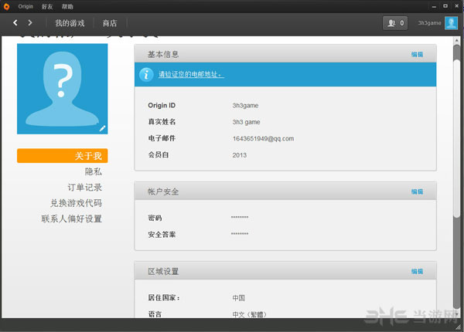Select 关于我 in the sidebar

[x=63, y=156]
